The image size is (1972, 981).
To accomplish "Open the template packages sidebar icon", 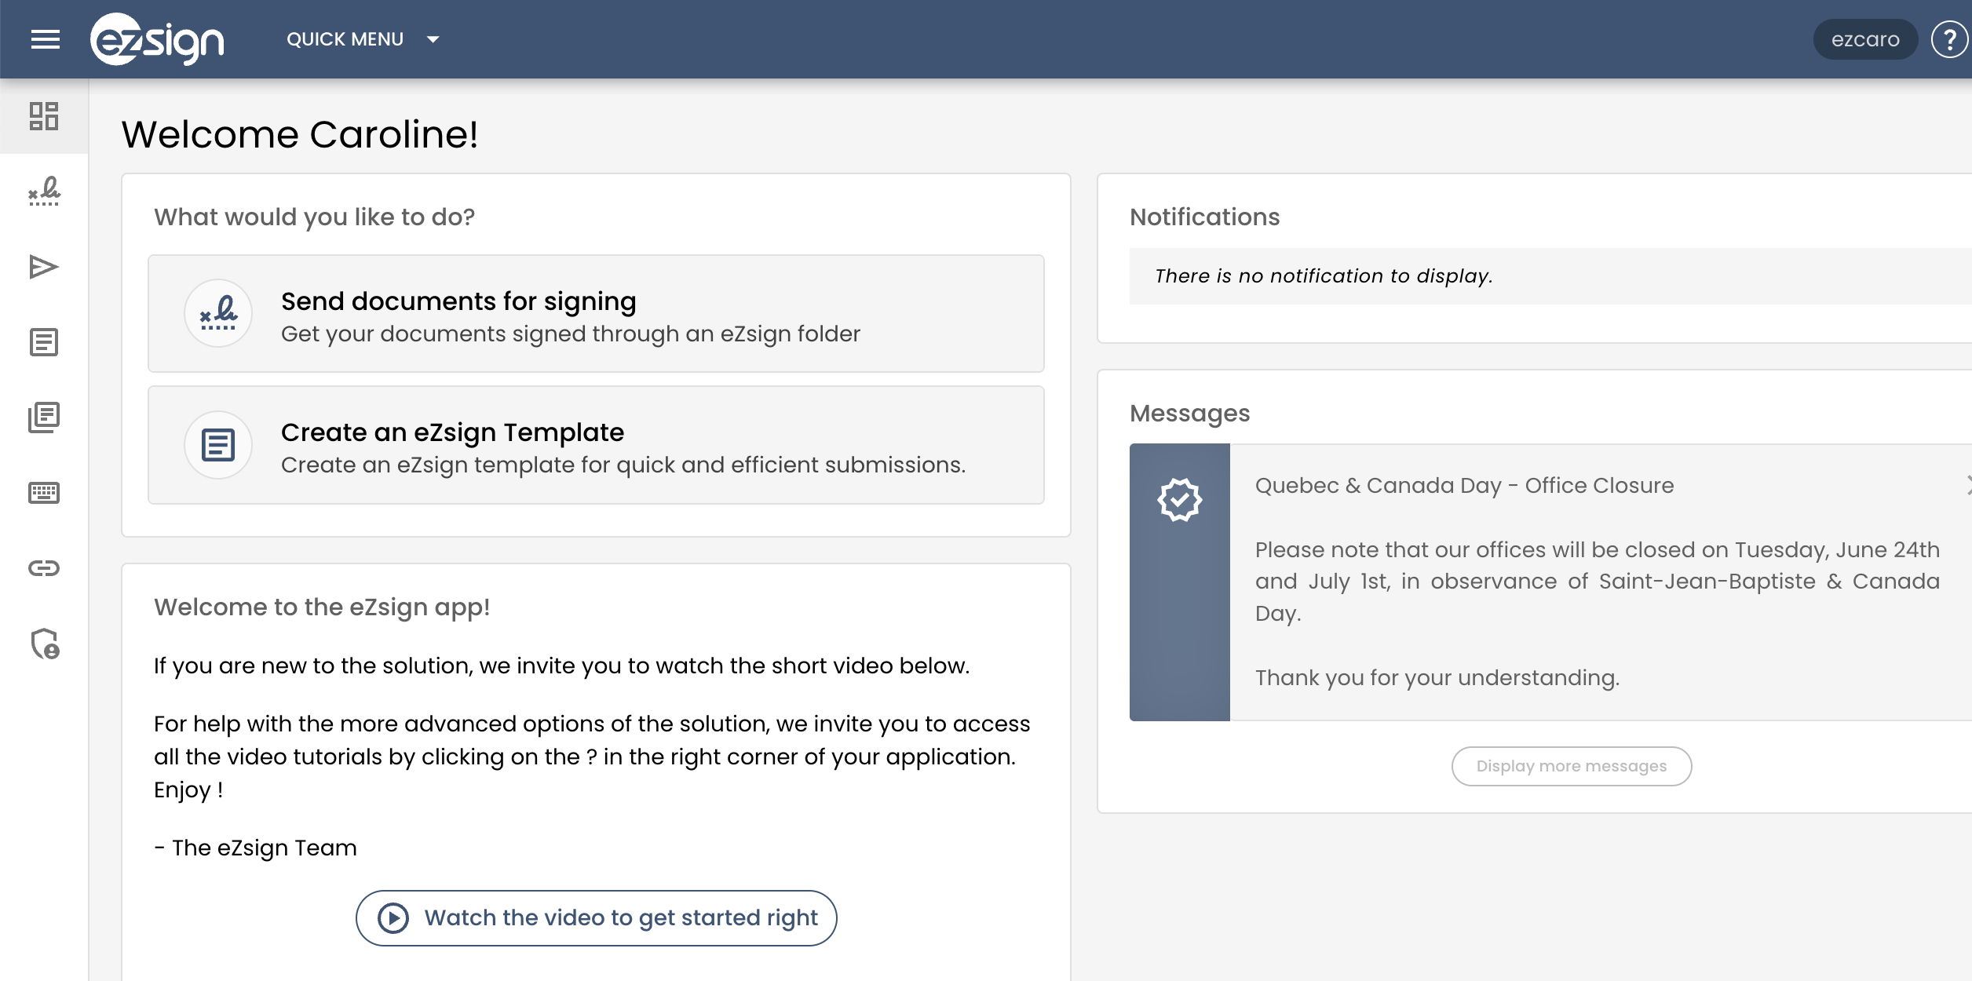I will pos(44,418).
